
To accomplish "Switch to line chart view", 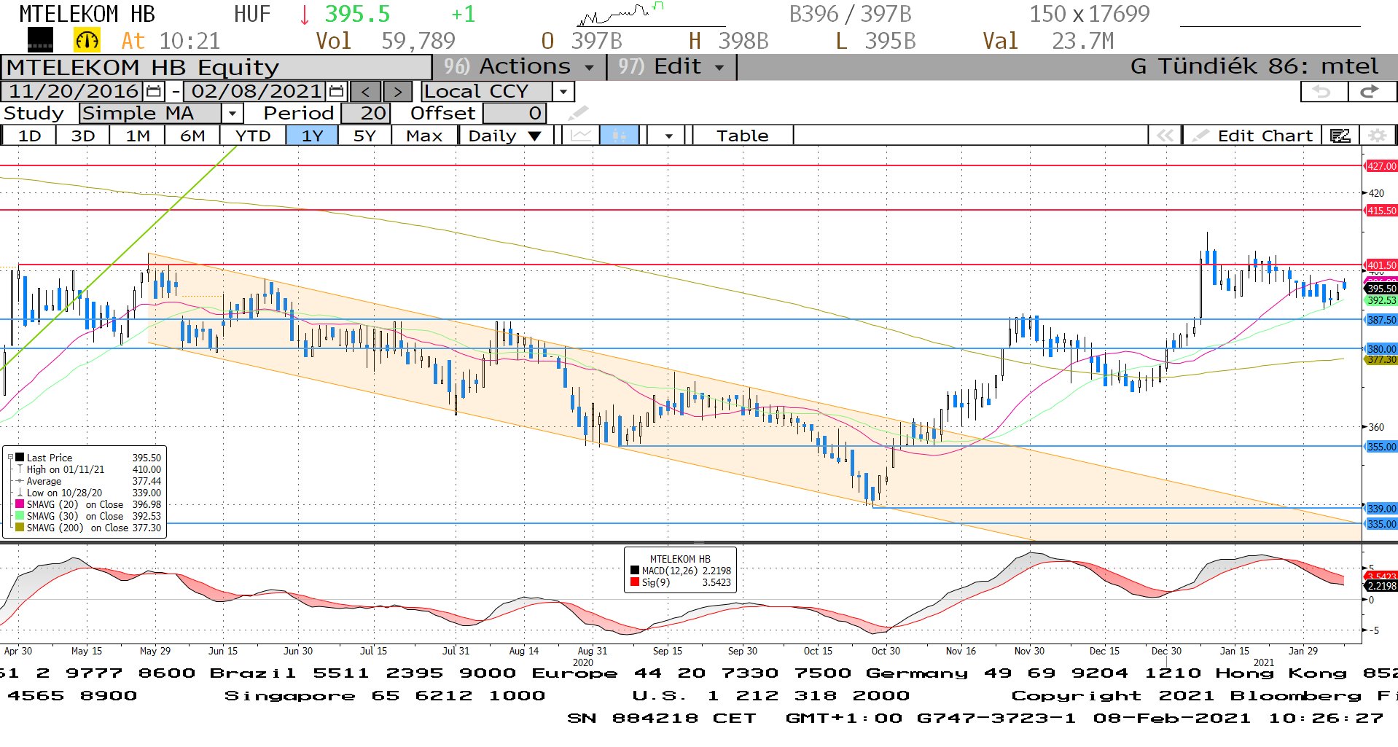I will pyautogui.click(x=581, y=136).
